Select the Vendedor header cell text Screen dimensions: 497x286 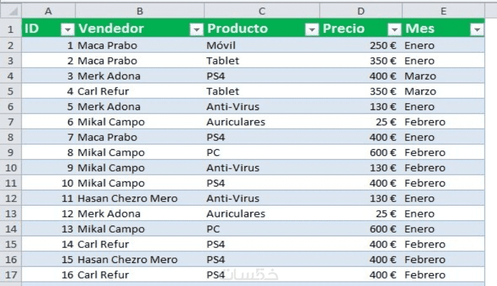tap(111, 29)
